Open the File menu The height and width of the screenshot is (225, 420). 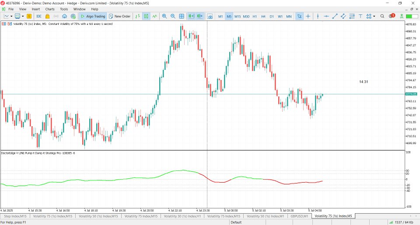[x=11, y=9]
